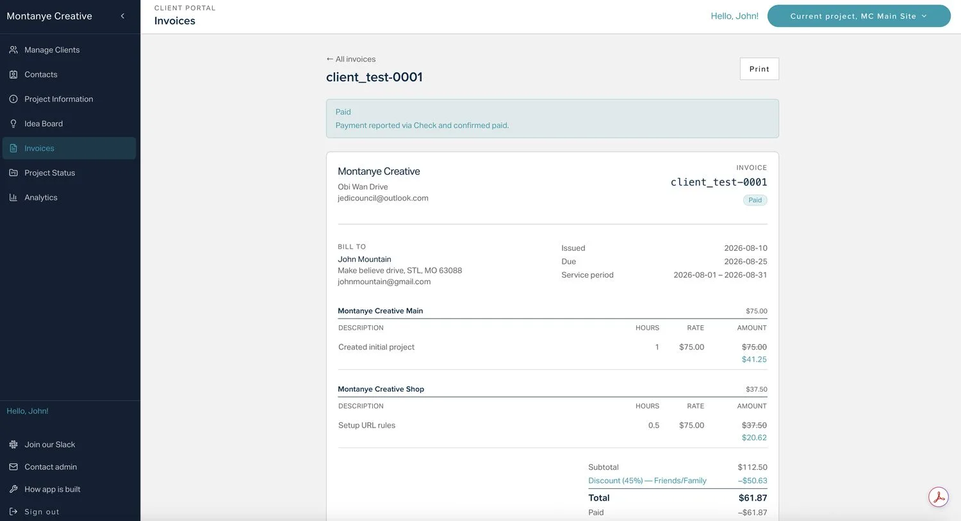Open Project Information page
961x521 pixels.
click(69, 99)
